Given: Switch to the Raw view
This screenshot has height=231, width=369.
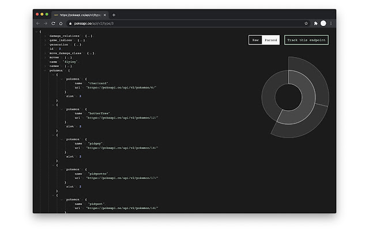Looking at the screenshot, I should [x=255, y=40].
